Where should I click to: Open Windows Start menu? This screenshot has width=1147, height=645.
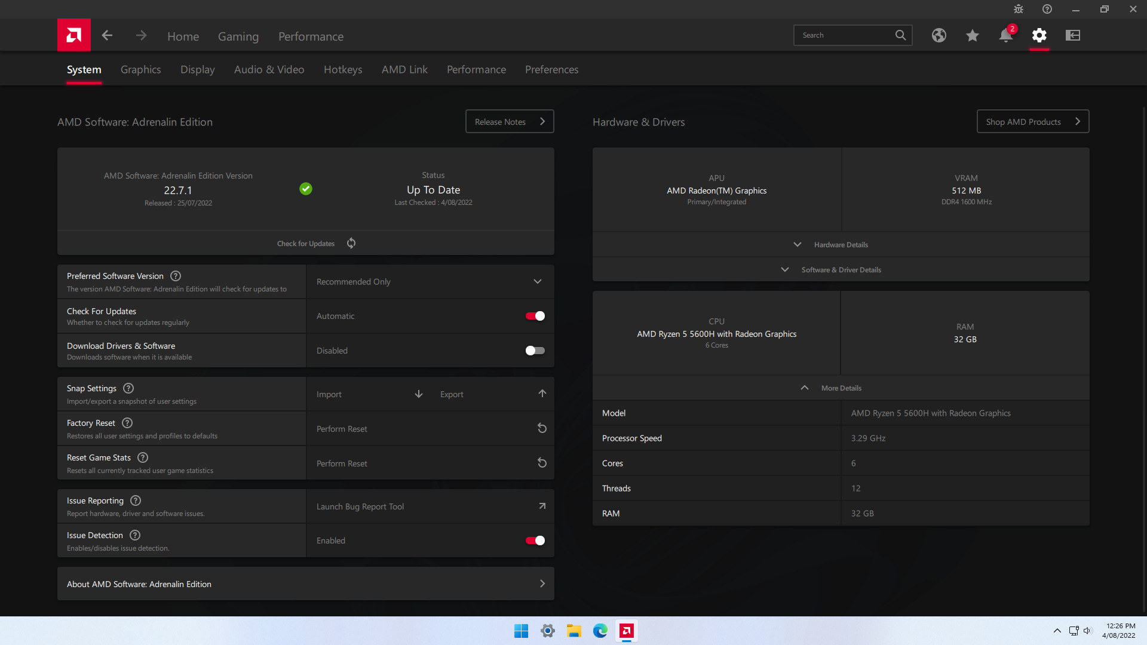tap(522, 631)
